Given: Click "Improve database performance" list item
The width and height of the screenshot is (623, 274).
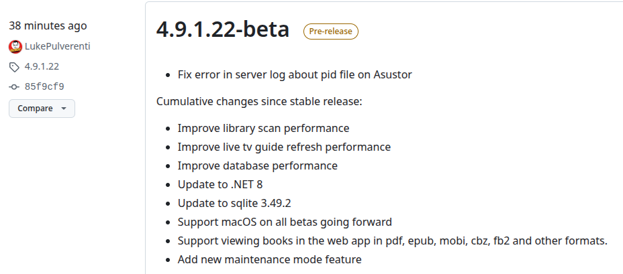Looking at the screenshot, I should point(257,165).
